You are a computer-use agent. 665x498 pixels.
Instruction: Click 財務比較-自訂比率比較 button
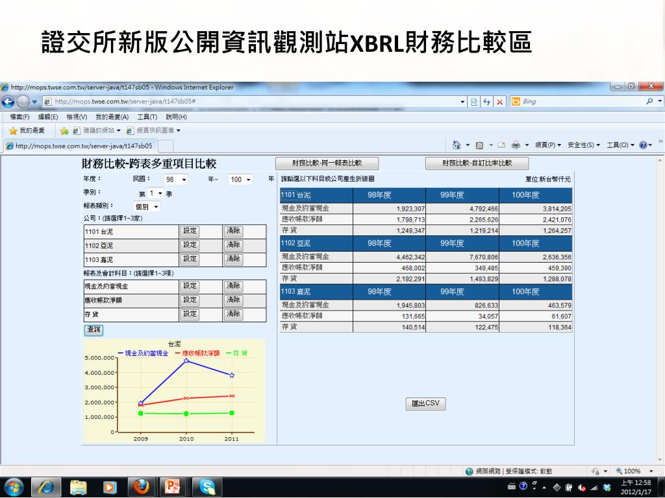[477, 163]
